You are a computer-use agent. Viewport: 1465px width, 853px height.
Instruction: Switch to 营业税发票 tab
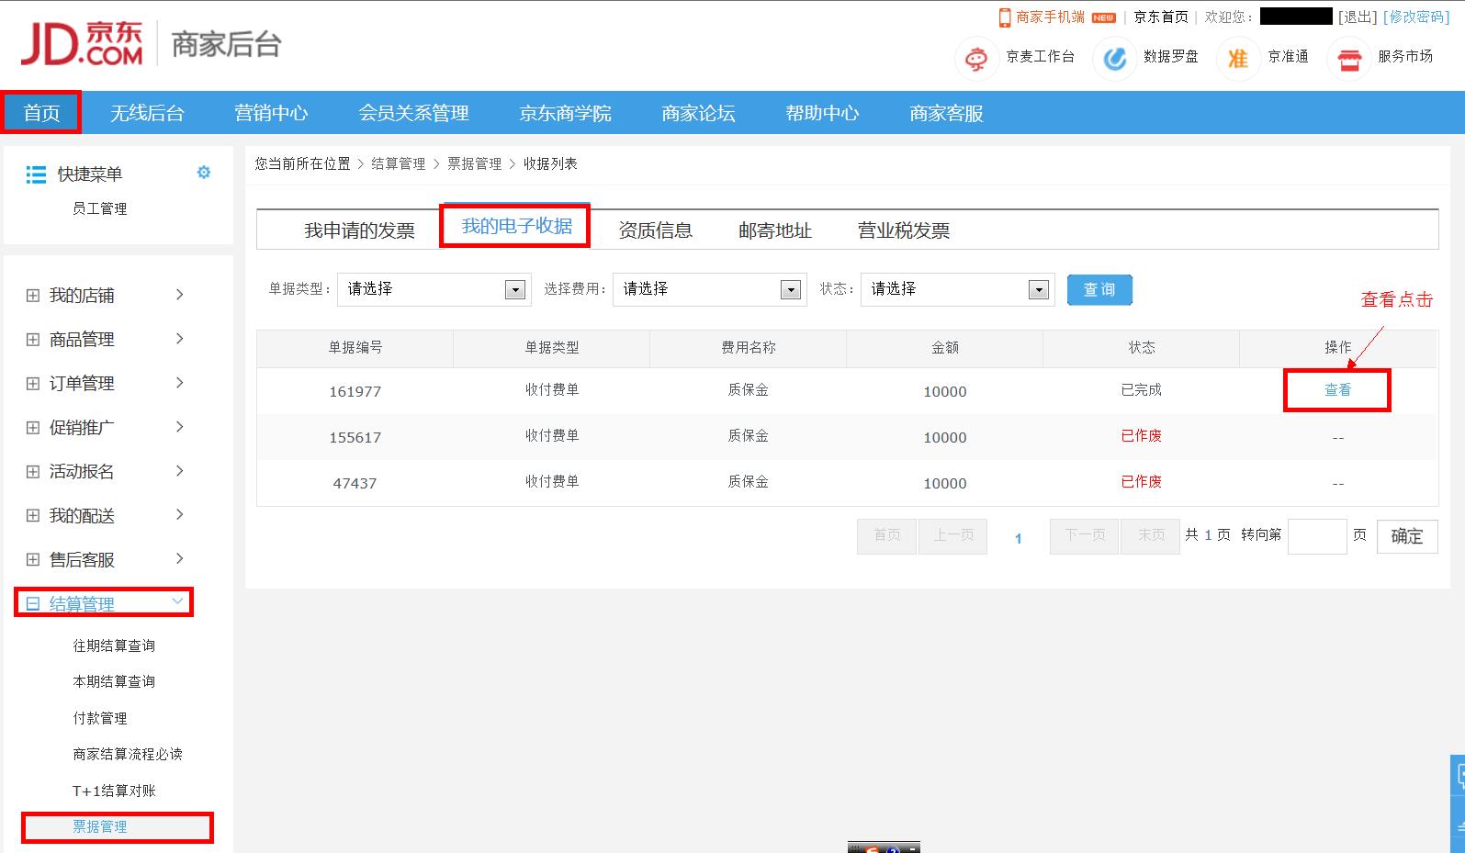tap(903, 230)
